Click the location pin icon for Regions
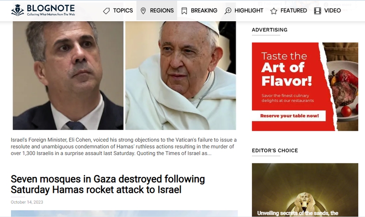This screenshot has width=365, height=217. pos(143,11)
